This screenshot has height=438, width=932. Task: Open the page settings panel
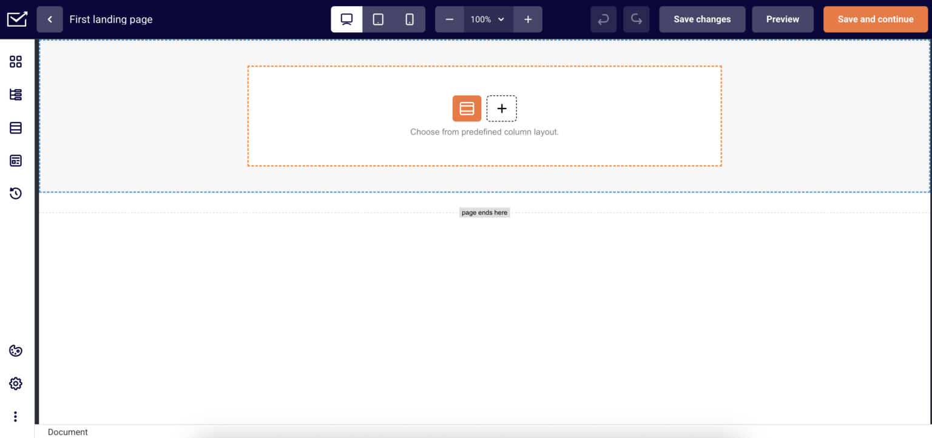15,383
